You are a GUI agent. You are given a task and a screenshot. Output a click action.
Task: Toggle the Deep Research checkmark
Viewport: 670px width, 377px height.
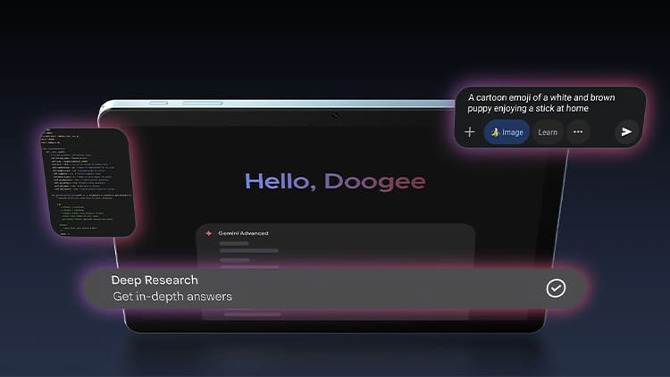(556, 288)
